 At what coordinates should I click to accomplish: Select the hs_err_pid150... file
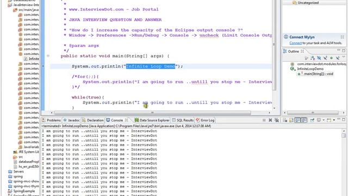point(26,167)
